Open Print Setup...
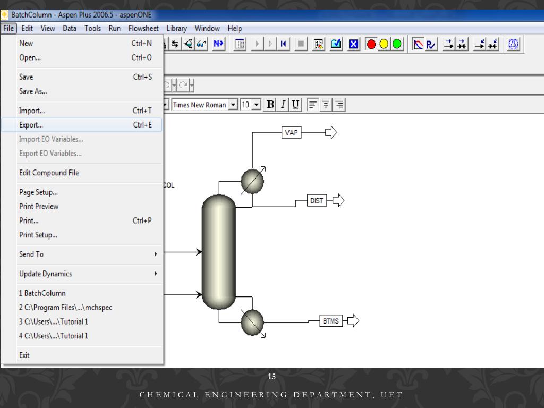Screen dimensions: 544x408 click(x=81, y=235)
